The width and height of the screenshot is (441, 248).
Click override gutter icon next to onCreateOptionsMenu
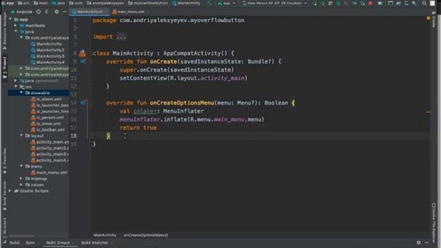(83, 103)
